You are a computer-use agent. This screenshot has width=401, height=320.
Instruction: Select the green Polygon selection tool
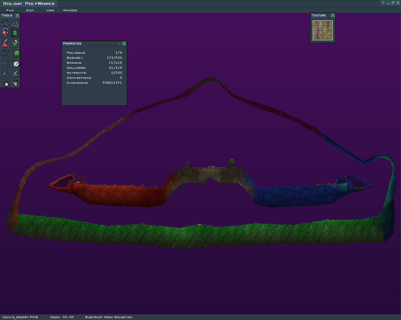(x=15, y=33)
